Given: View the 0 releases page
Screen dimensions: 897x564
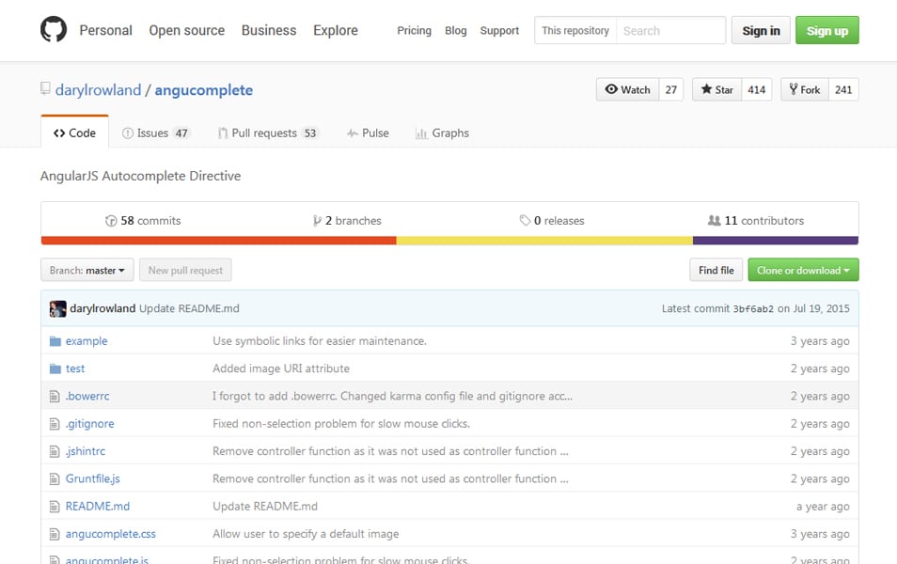Looking at the screenshot, I should [552, 221].
